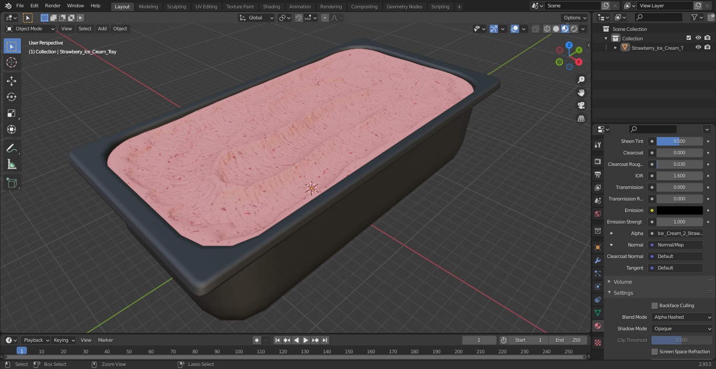716x369 pixels.
Task: Uncheck Collection exclude-from-view-layer checkbox
Action: 689,38
